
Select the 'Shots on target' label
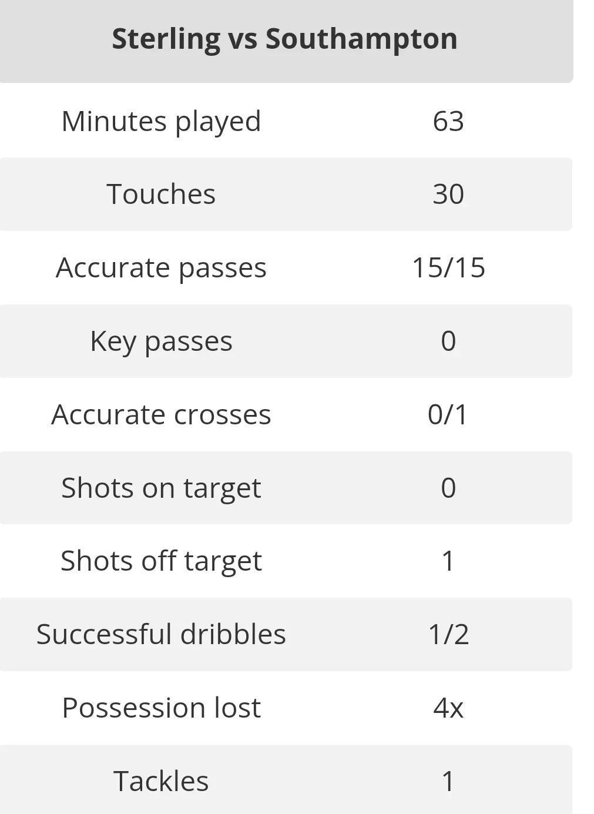pos(161,488)
